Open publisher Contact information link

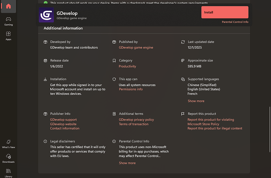(64, 128)
